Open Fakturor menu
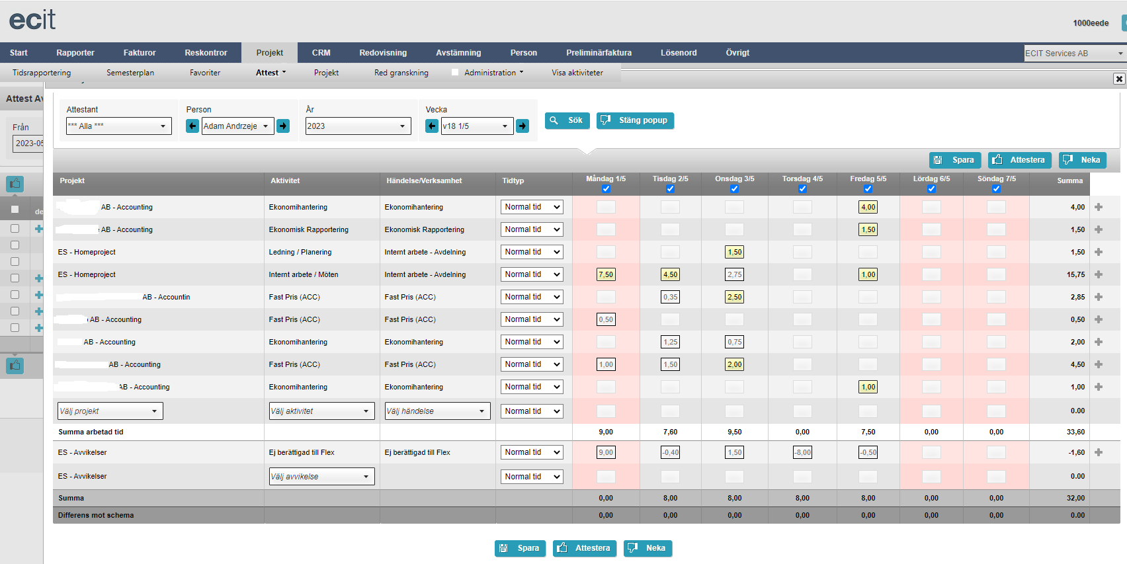 140,53
